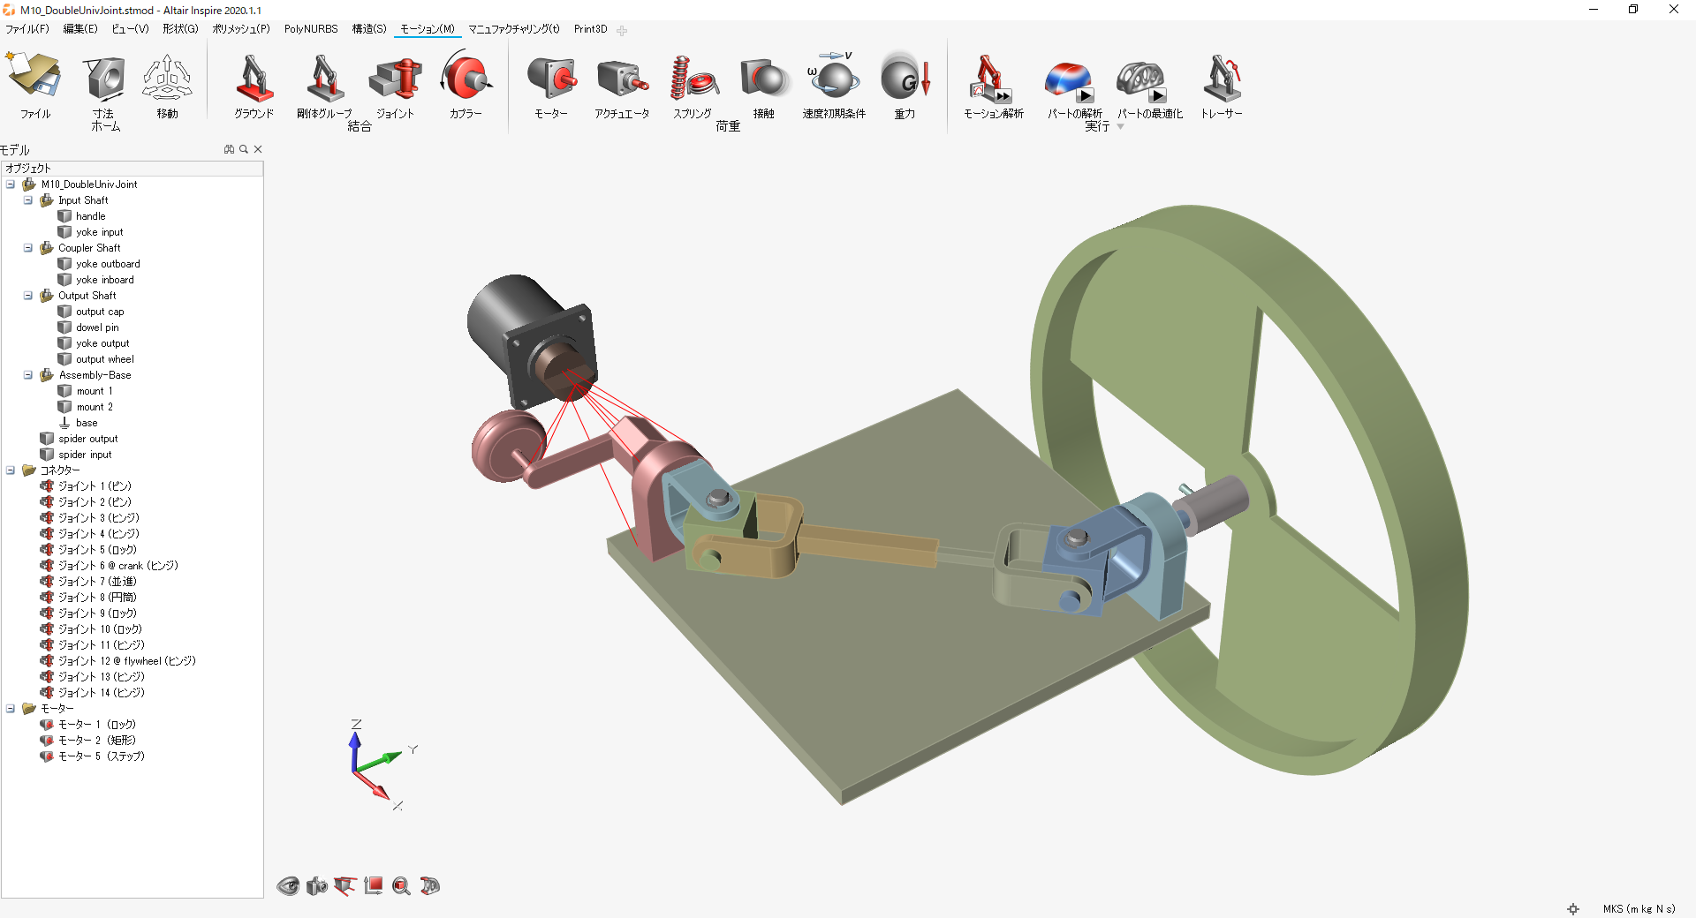Select the base ground item
Image resolution: width=1696 pixels, height=918 pixels.
(87, 423)
